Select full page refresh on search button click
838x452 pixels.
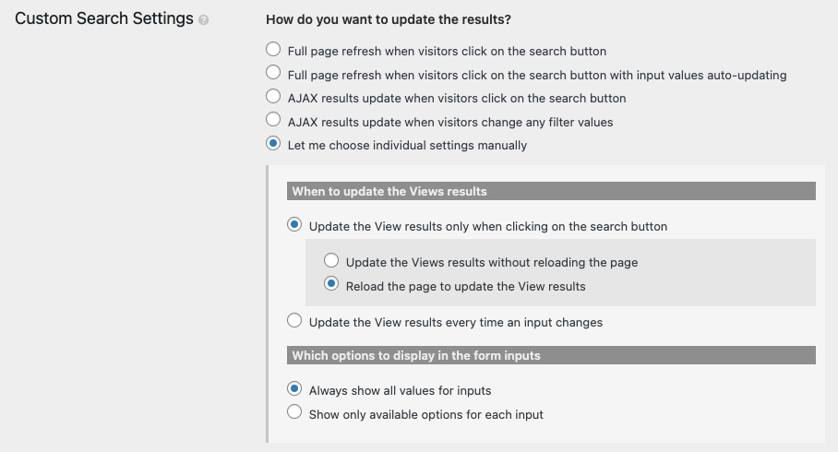click(x=273, y=49)
